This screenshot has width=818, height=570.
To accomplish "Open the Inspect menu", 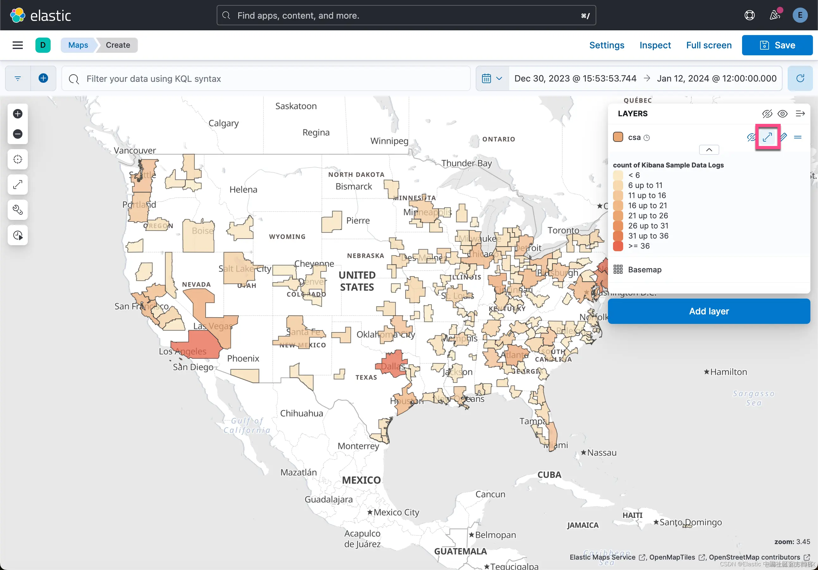I will pos(655,45).
